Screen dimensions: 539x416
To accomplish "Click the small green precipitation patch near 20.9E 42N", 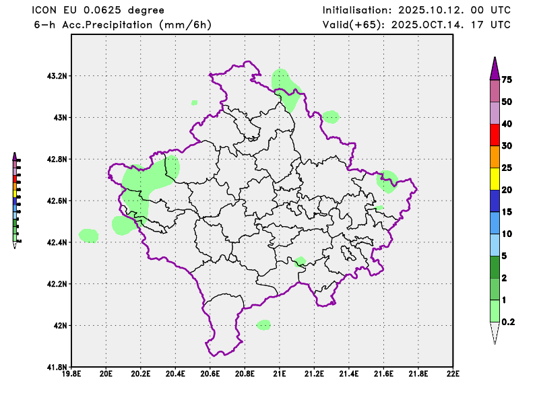I will click(263, 325).
